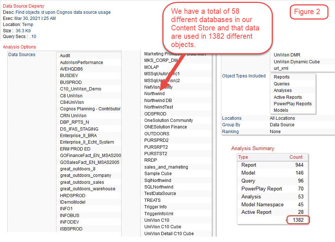Screen dimensions: 335x242
Task: Select the ISBSPROD data source
Action: [x=71, y=229]
